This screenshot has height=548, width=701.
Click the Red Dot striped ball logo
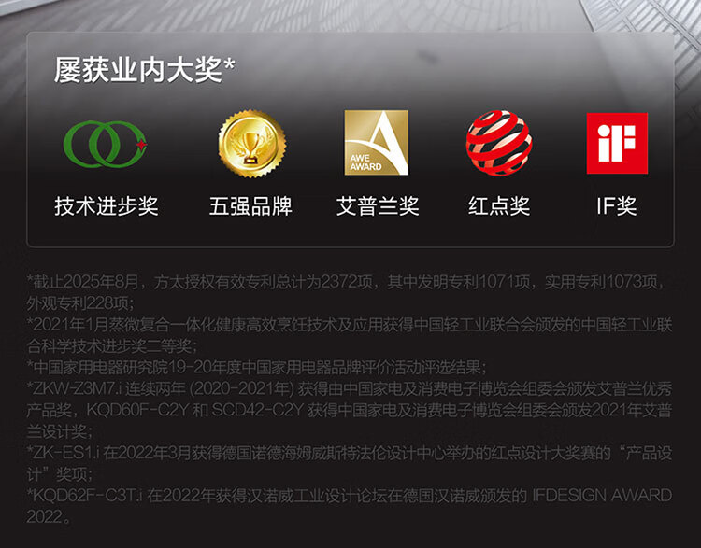click(x=499, y=143)
